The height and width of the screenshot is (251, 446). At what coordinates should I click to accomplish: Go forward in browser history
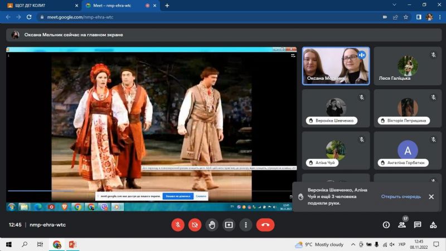pos(18,17)
